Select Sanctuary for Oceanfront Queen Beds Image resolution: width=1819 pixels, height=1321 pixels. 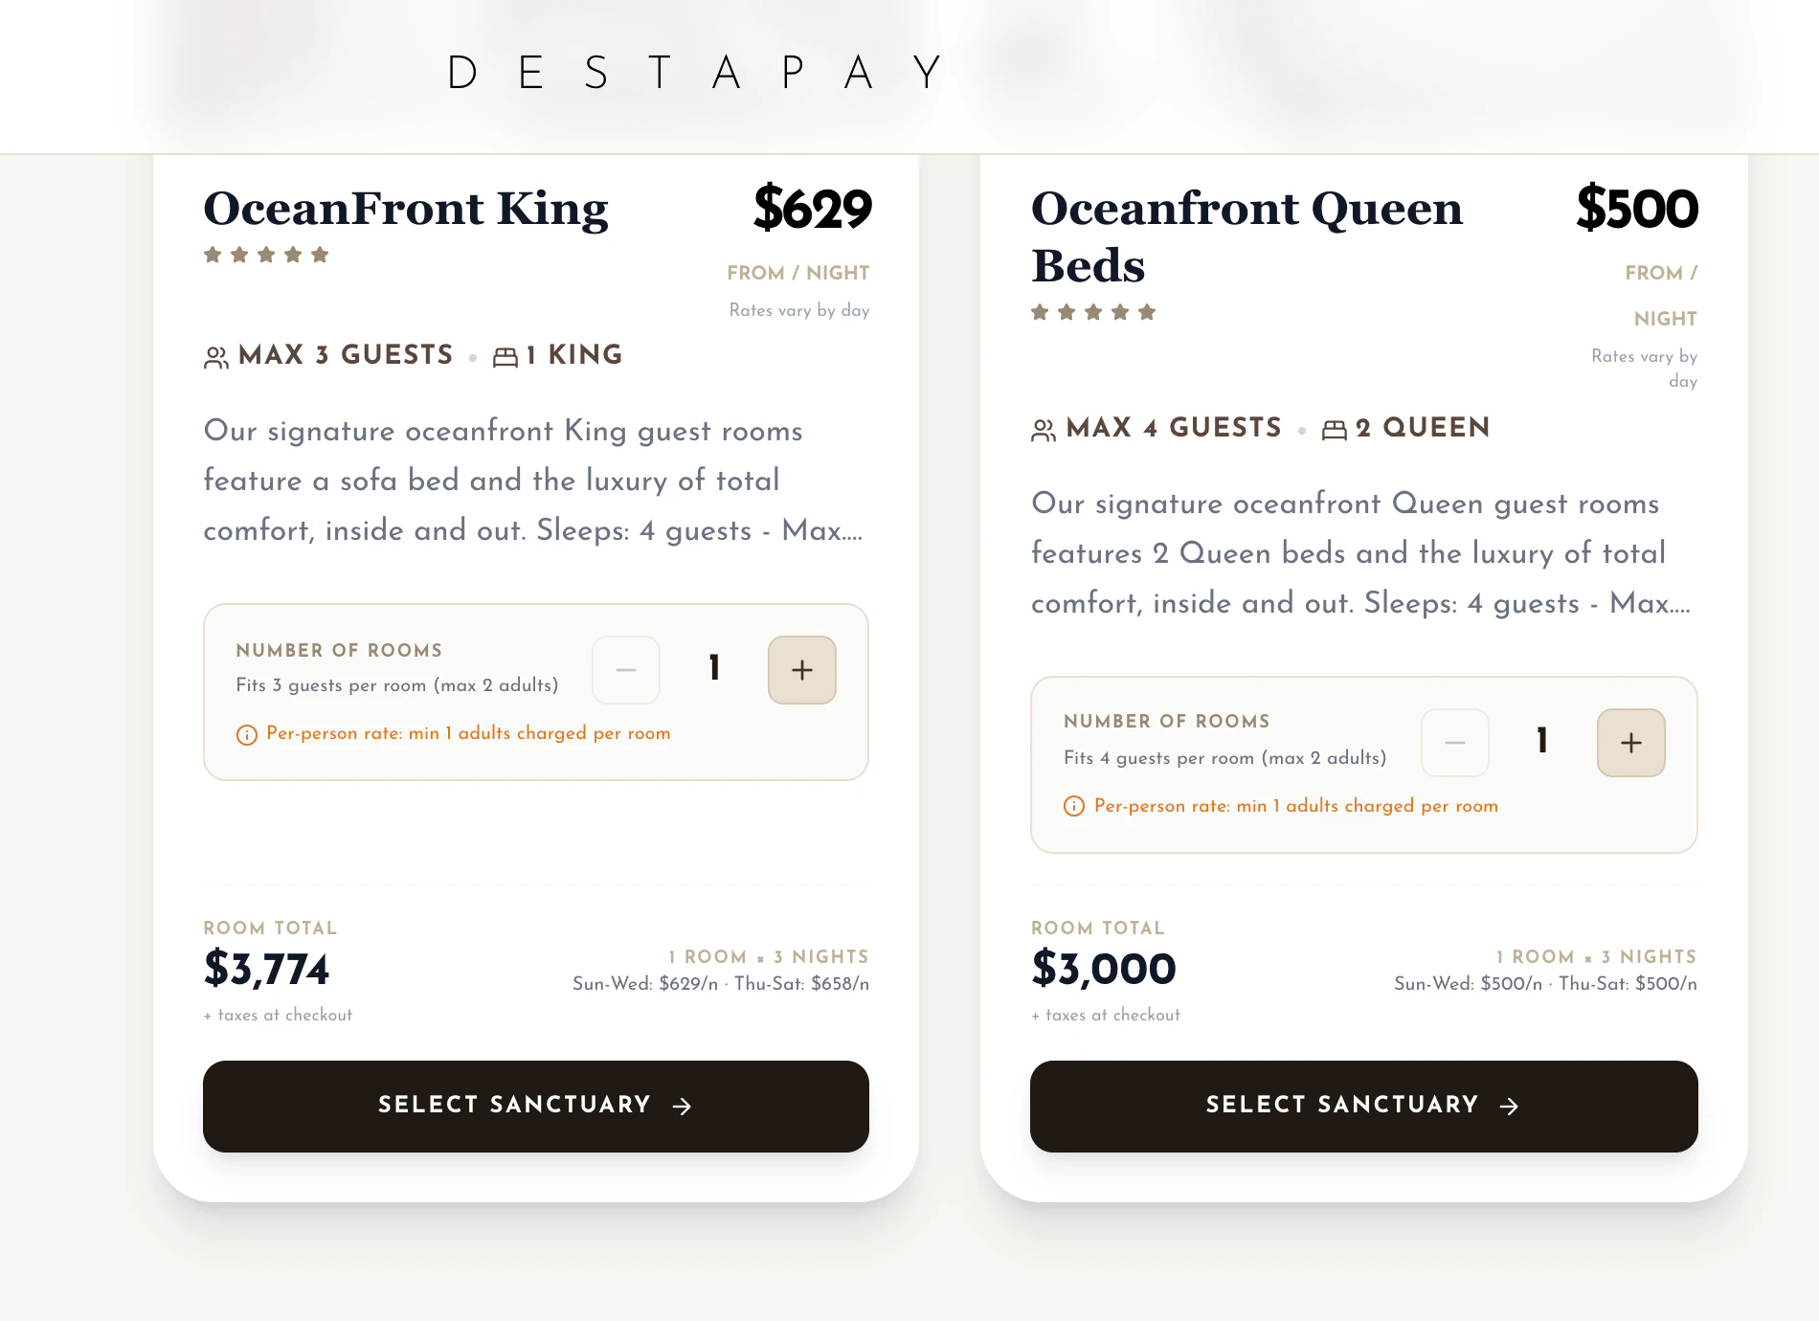pos(1364,1106)
